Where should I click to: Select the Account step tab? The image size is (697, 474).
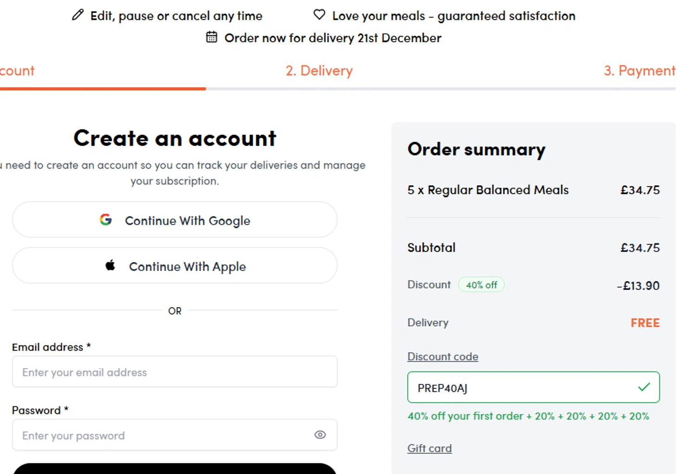17,71
